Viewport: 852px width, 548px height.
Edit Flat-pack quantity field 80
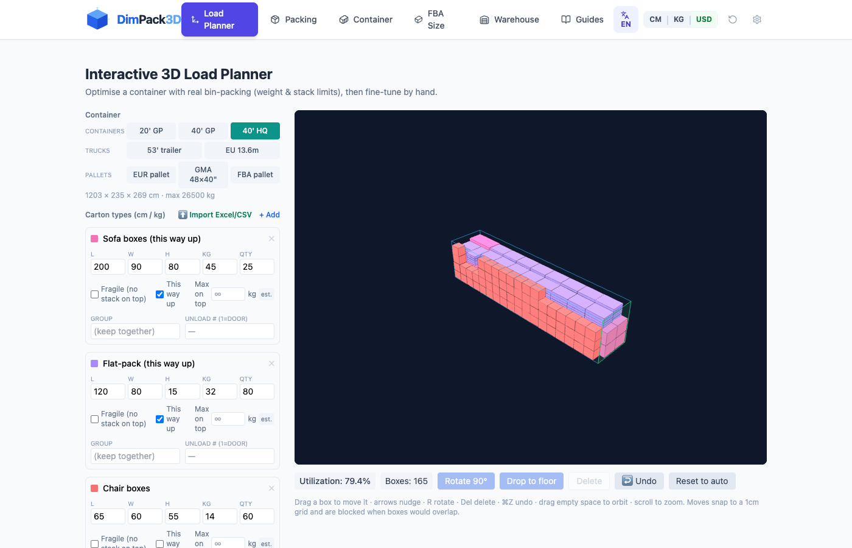click(257, 392)
